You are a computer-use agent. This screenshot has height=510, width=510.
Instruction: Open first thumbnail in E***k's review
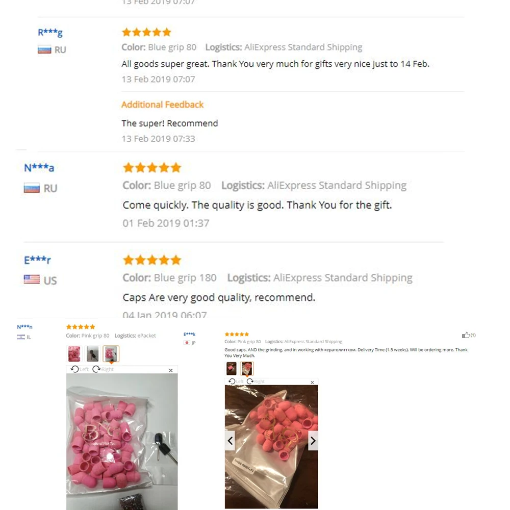(231, 369)
